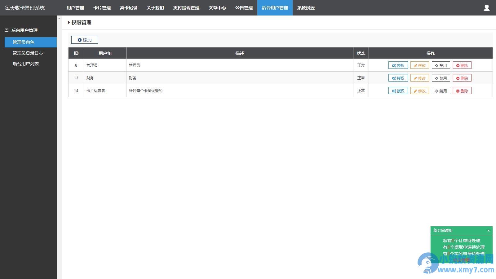Click the ID column header
The height and width of the screenshot is (279, 496).
point(76,53)
